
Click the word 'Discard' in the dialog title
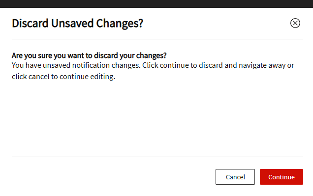(30, 23)
